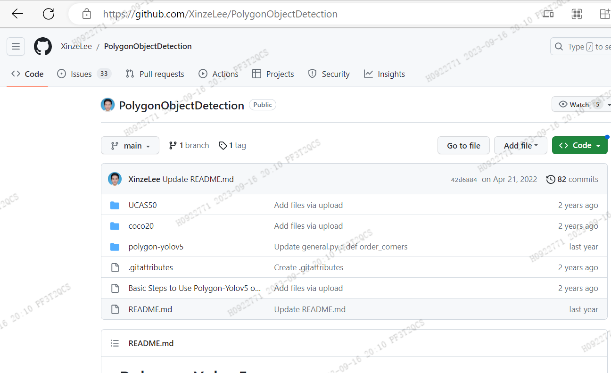Open the .gitattributes file
611x373 pixels.
[x=150, y=267]
